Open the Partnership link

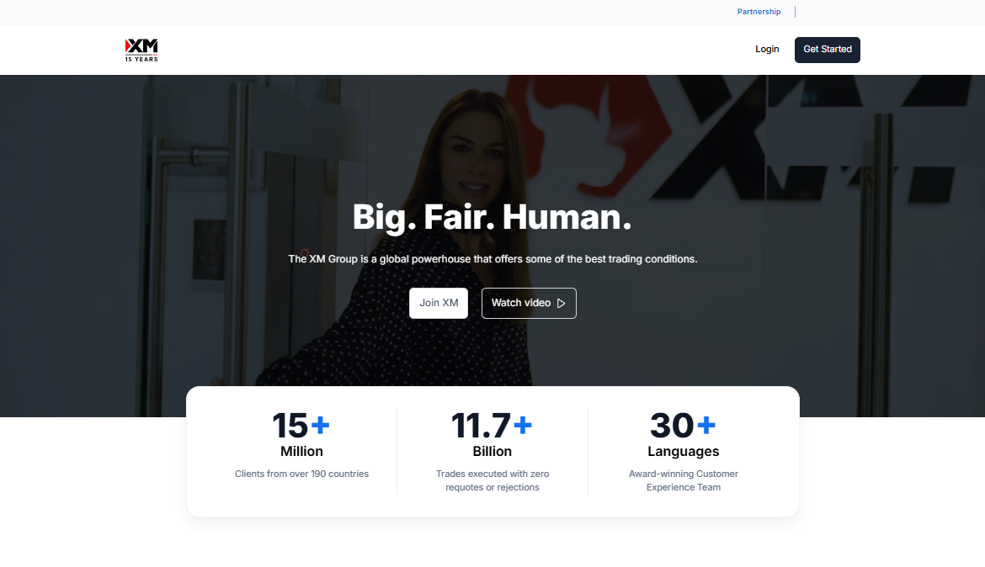[x=759, y=11]
